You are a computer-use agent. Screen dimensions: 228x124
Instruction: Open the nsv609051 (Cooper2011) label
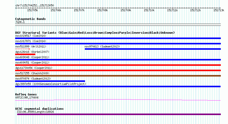pos(32,63)
